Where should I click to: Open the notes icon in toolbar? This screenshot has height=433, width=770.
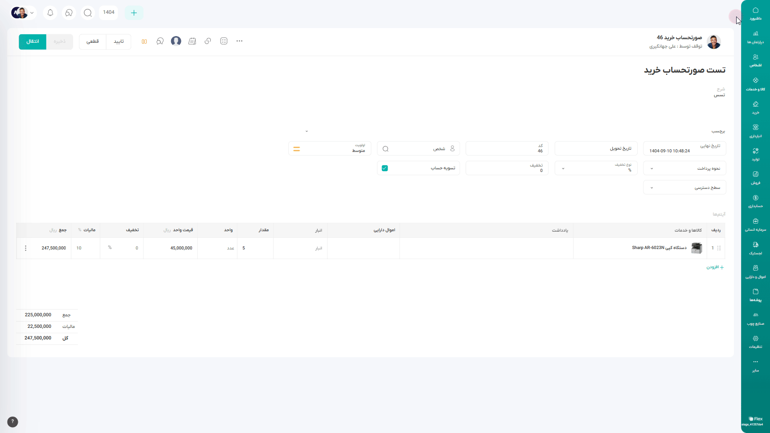pos(192,41)
